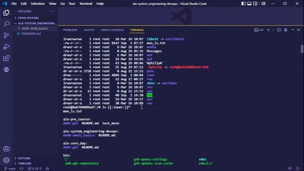Synchronize changes in status bar
Viewport: 304px width, 171px height.
coord(22,169)
